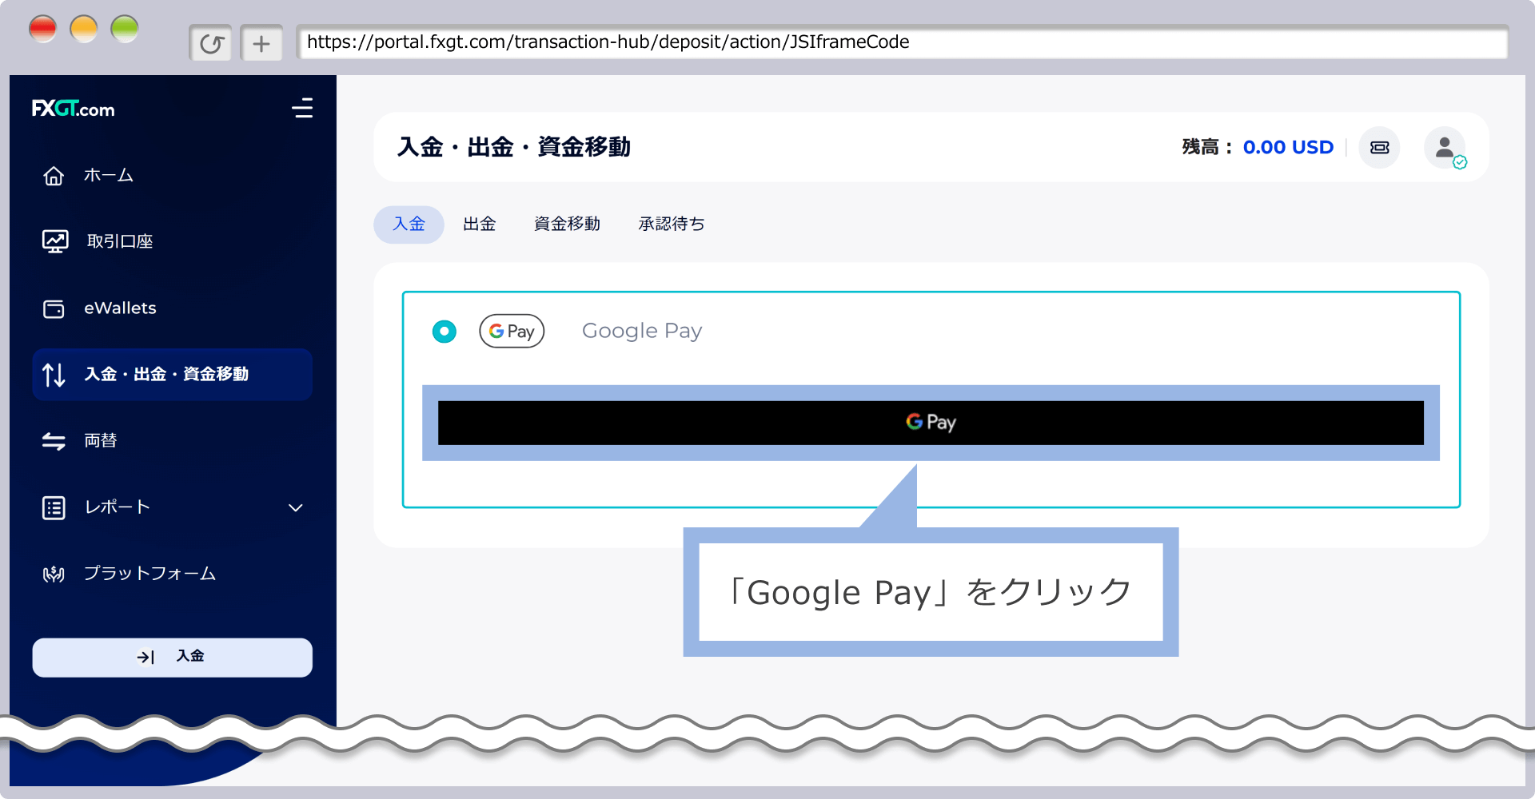Click the report list icon
1535x799 pixels.
tap(54, 507)
